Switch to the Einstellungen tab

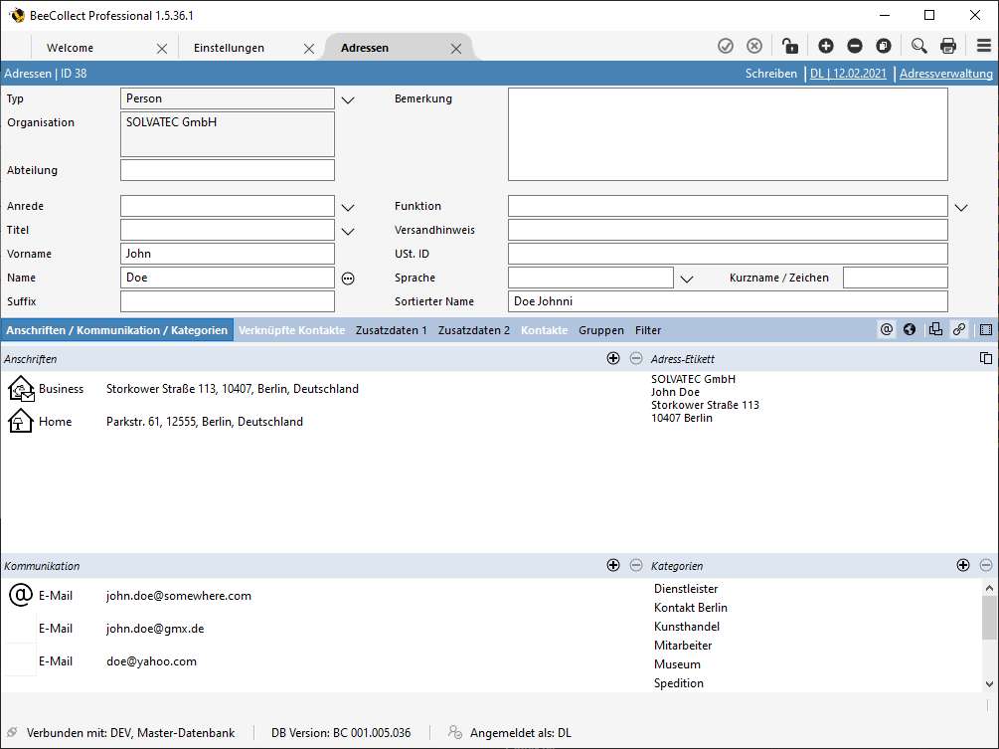pos(230,48)
